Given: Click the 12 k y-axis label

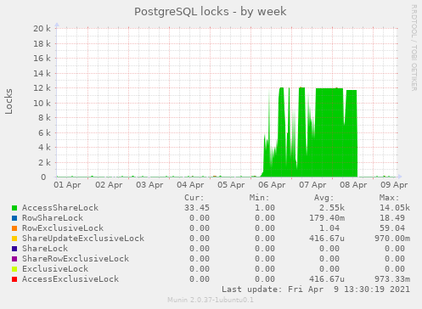Looking at the screenshot, I should click(42, 88).
